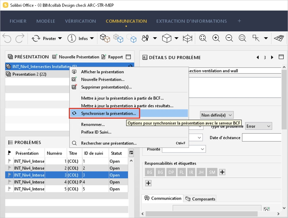Go to previous problem arrow

coord(258,58)
